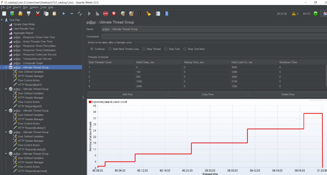Click the Open file folder icon

[x=20, y=14]
